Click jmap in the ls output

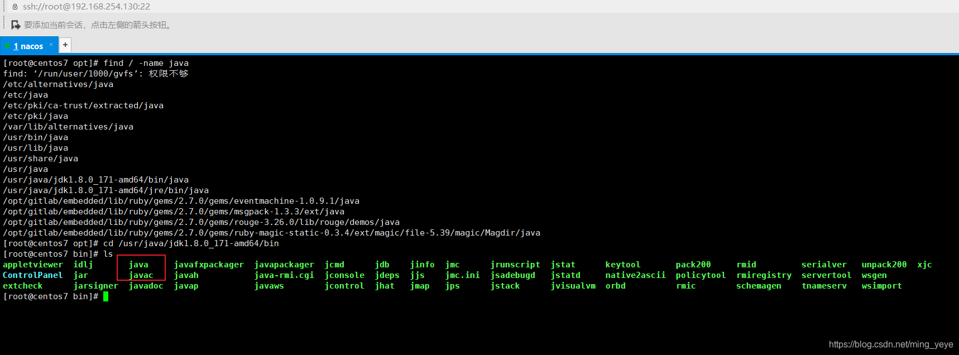coord(420,286)
